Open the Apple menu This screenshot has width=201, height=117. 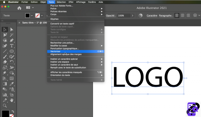click(4, 2)
